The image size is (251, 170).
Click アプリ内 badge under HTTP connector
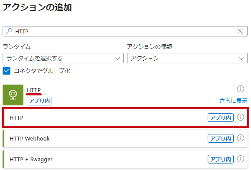[x=39, y=101]
